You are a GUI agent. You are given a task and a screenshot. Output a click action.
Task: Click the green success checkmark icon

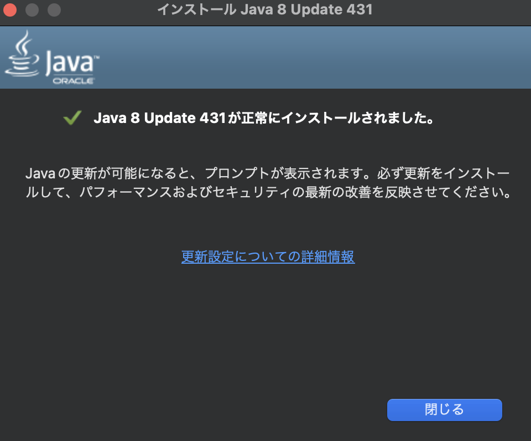(x=72, y=117)
